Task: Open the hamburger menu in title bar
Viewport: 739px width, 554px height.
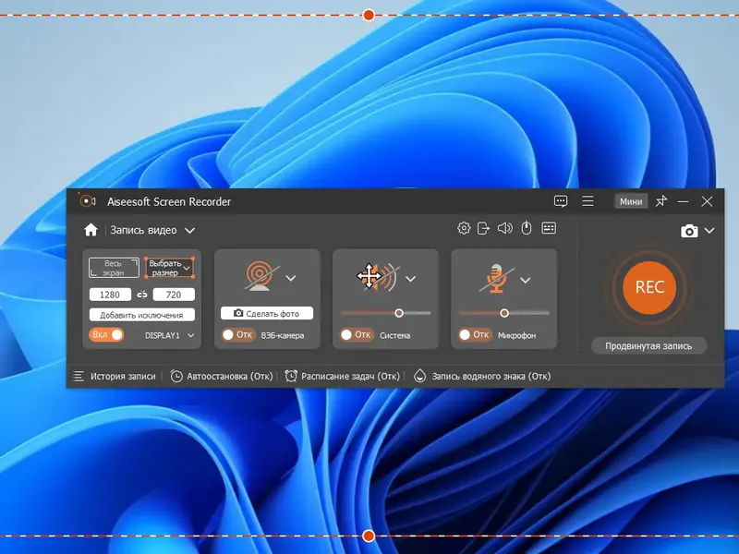Action: [588, 201]
